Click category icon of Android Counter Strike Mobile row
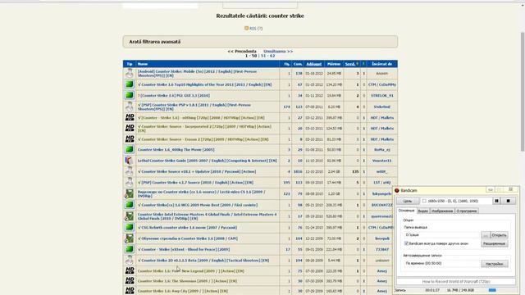Screen dimensions: 525x295 [x=130, y=73]
